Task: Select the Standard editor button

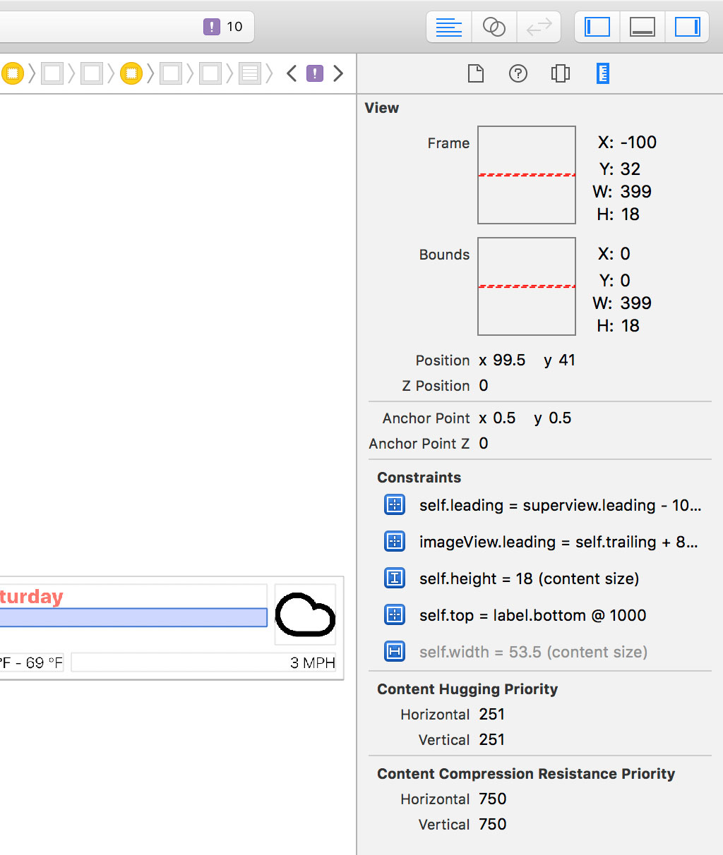Action: click(x=449, y=28)
